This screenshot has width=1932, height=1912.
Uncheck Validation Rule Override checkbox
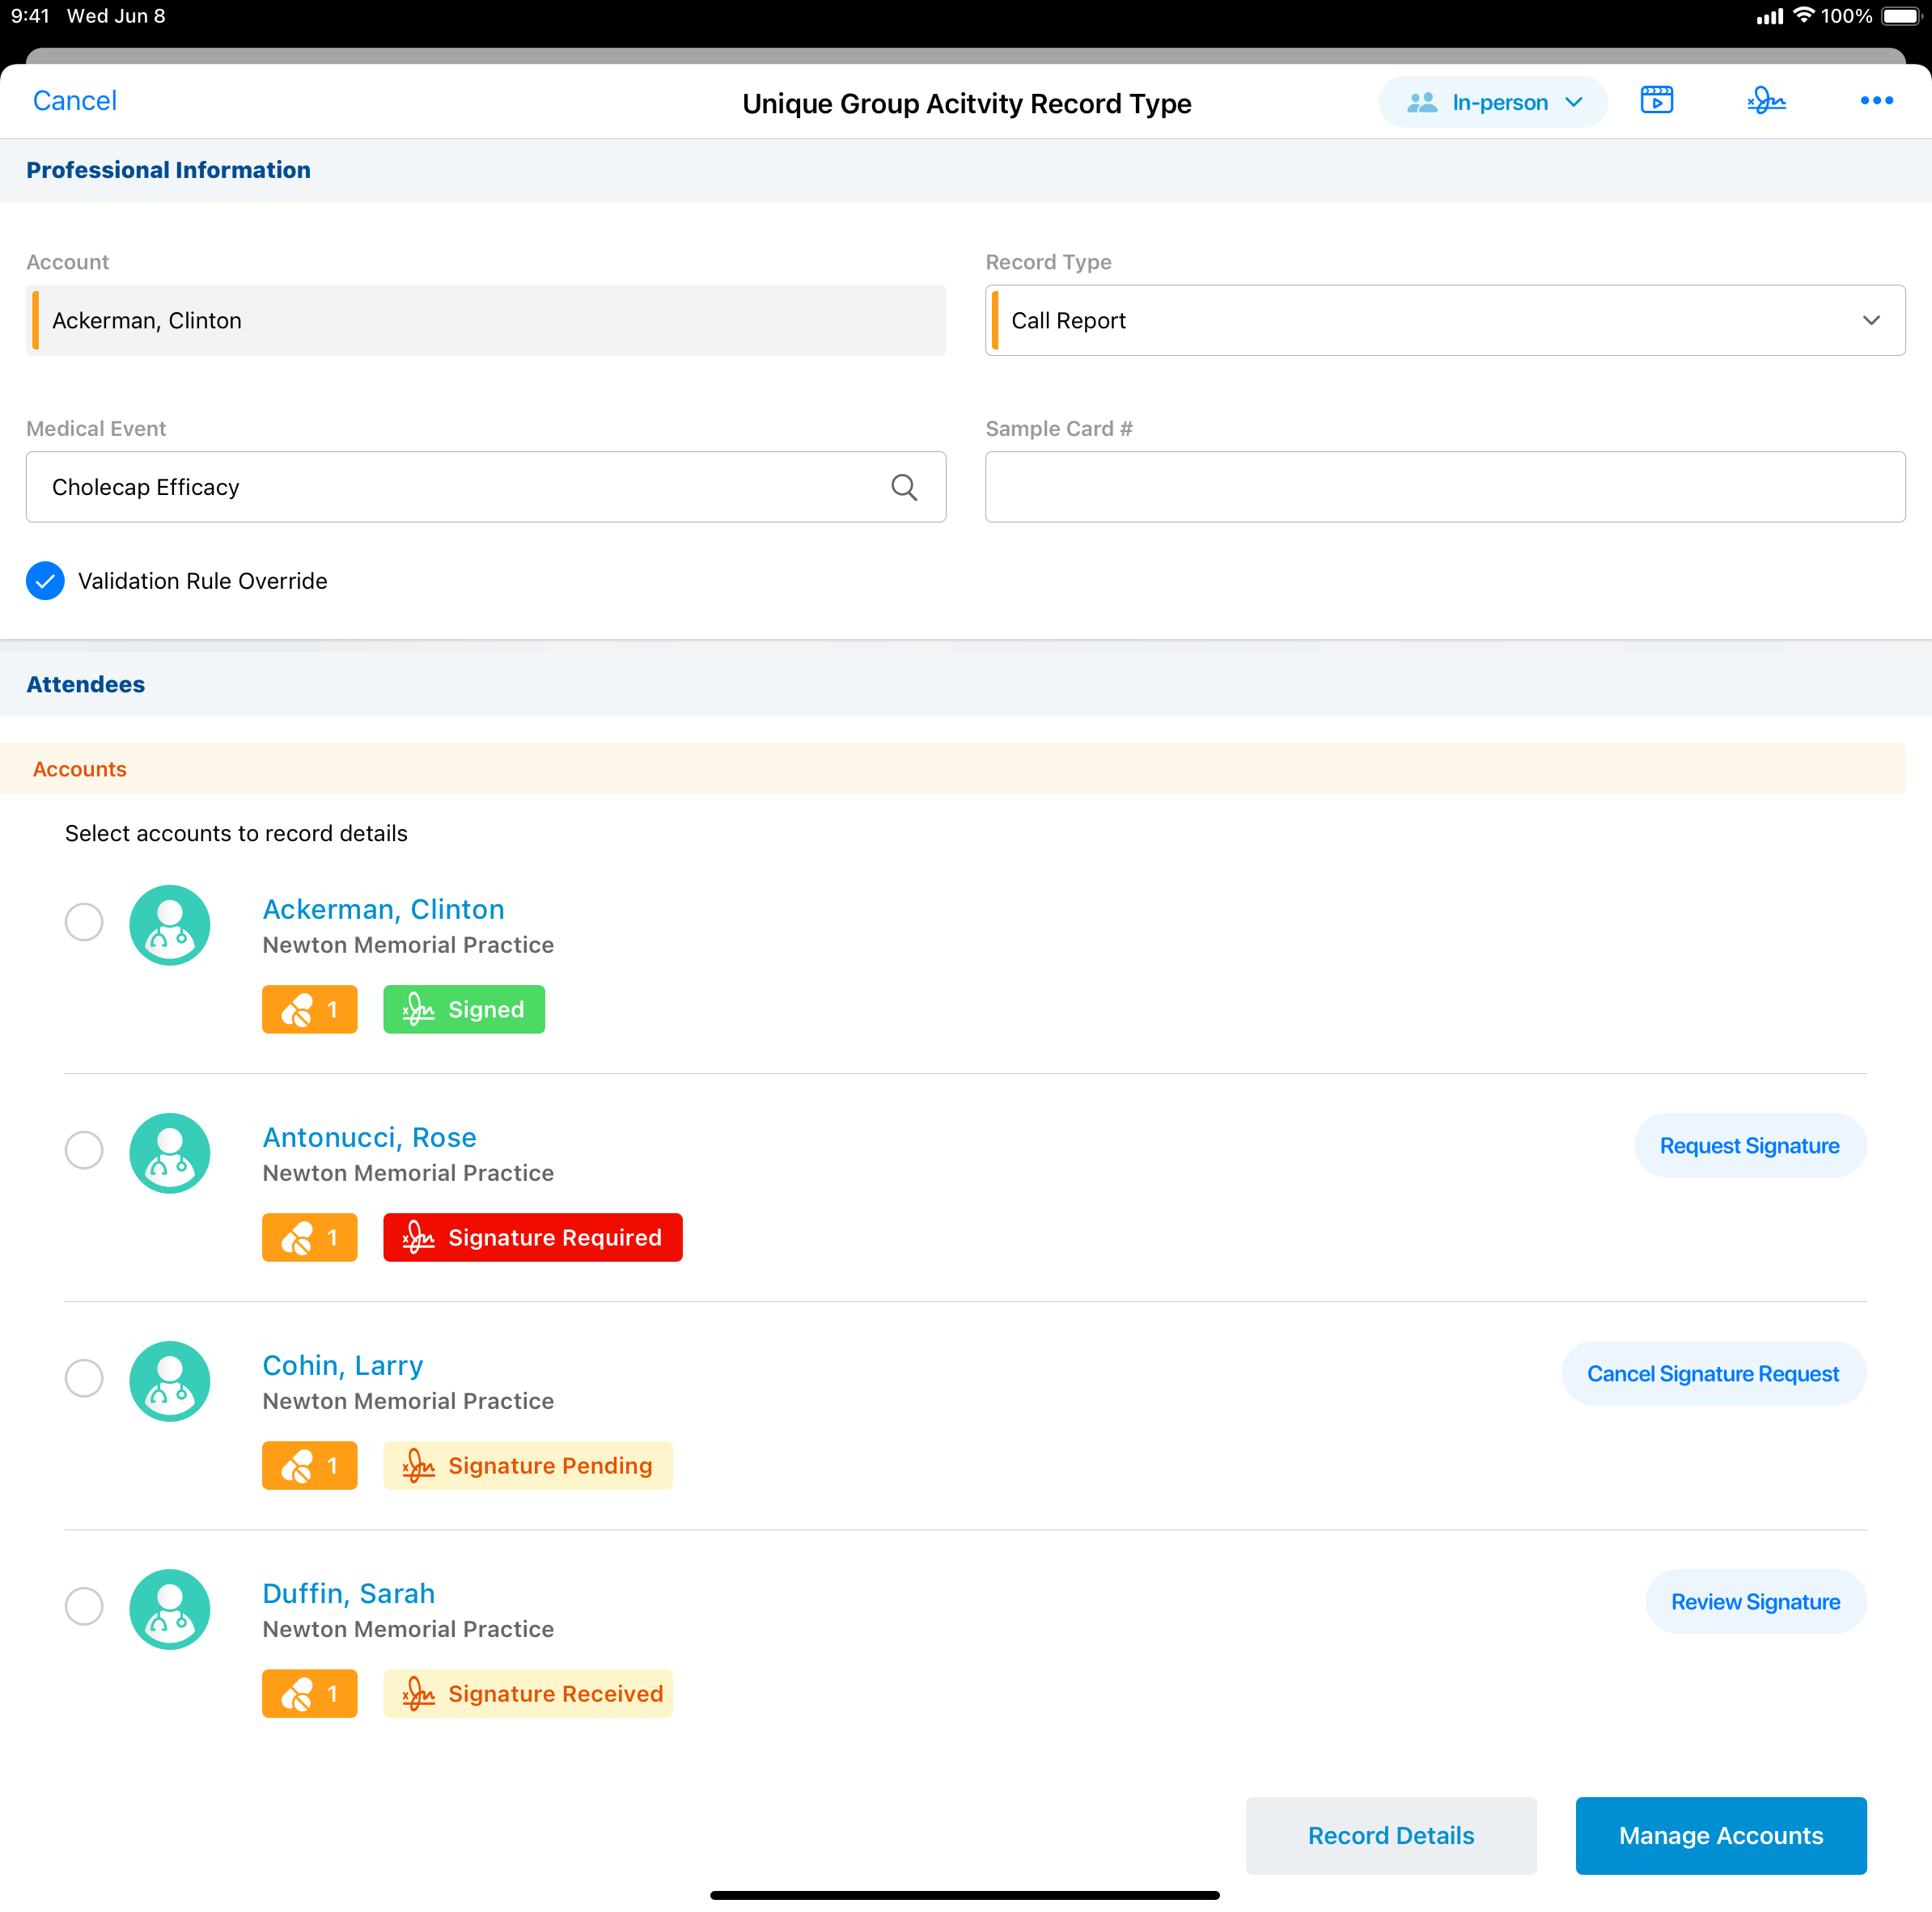[x=46, y=581]
